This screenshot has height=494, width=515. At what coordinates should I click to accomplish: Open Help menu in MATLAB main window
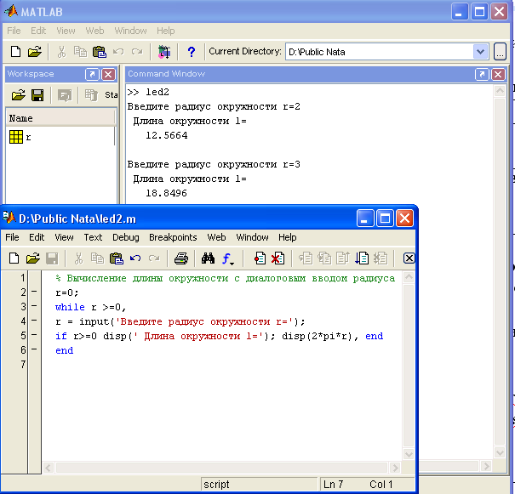tap(165, 31)
